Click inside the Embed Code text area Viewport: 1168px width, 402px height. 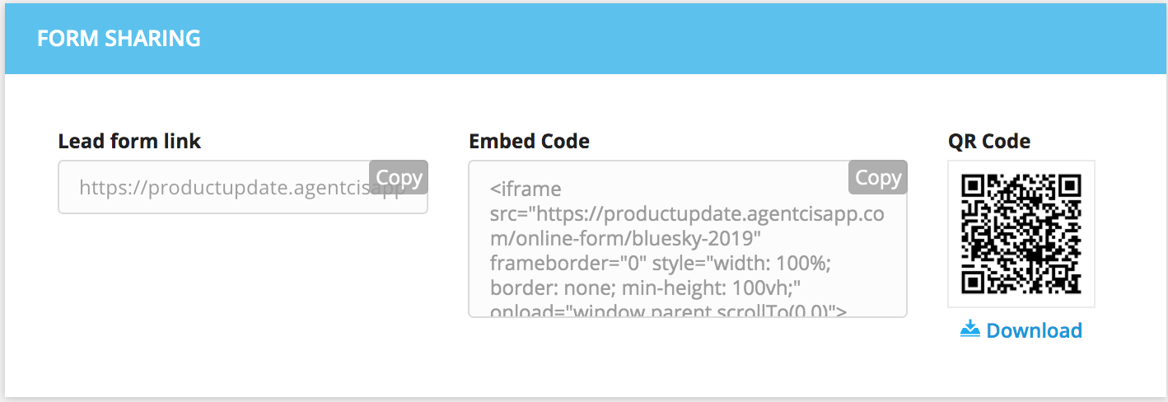coord(688,239)
